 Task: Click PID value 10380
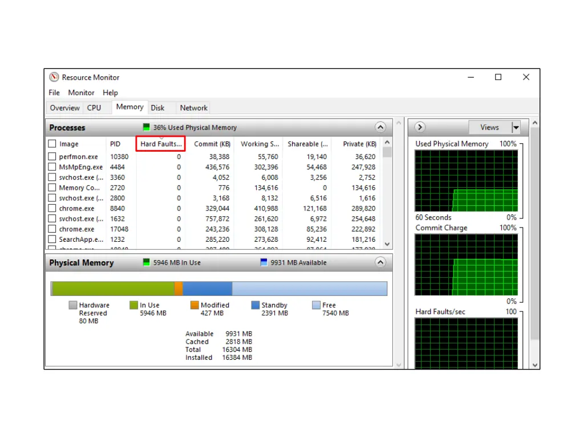(119, 157)
